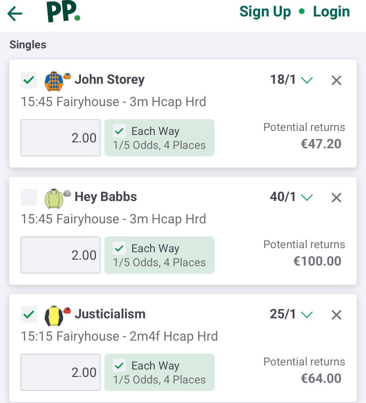Open the 25/1 odds dropdown
Image resolution: width=366 pixels, height=403 pixels.
tap(307, 315)
